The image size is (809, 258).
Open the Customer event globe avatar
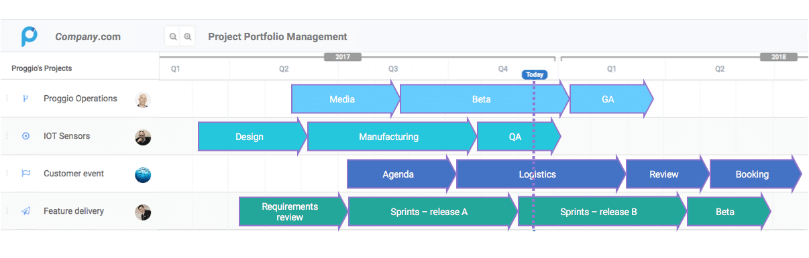tap(143, 175)
